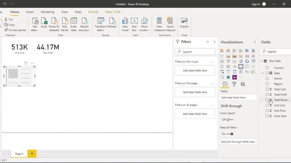The height and width of the screenshot is (163, 291).
Task: Select the Area chart visualization
Action: [228, 56]
